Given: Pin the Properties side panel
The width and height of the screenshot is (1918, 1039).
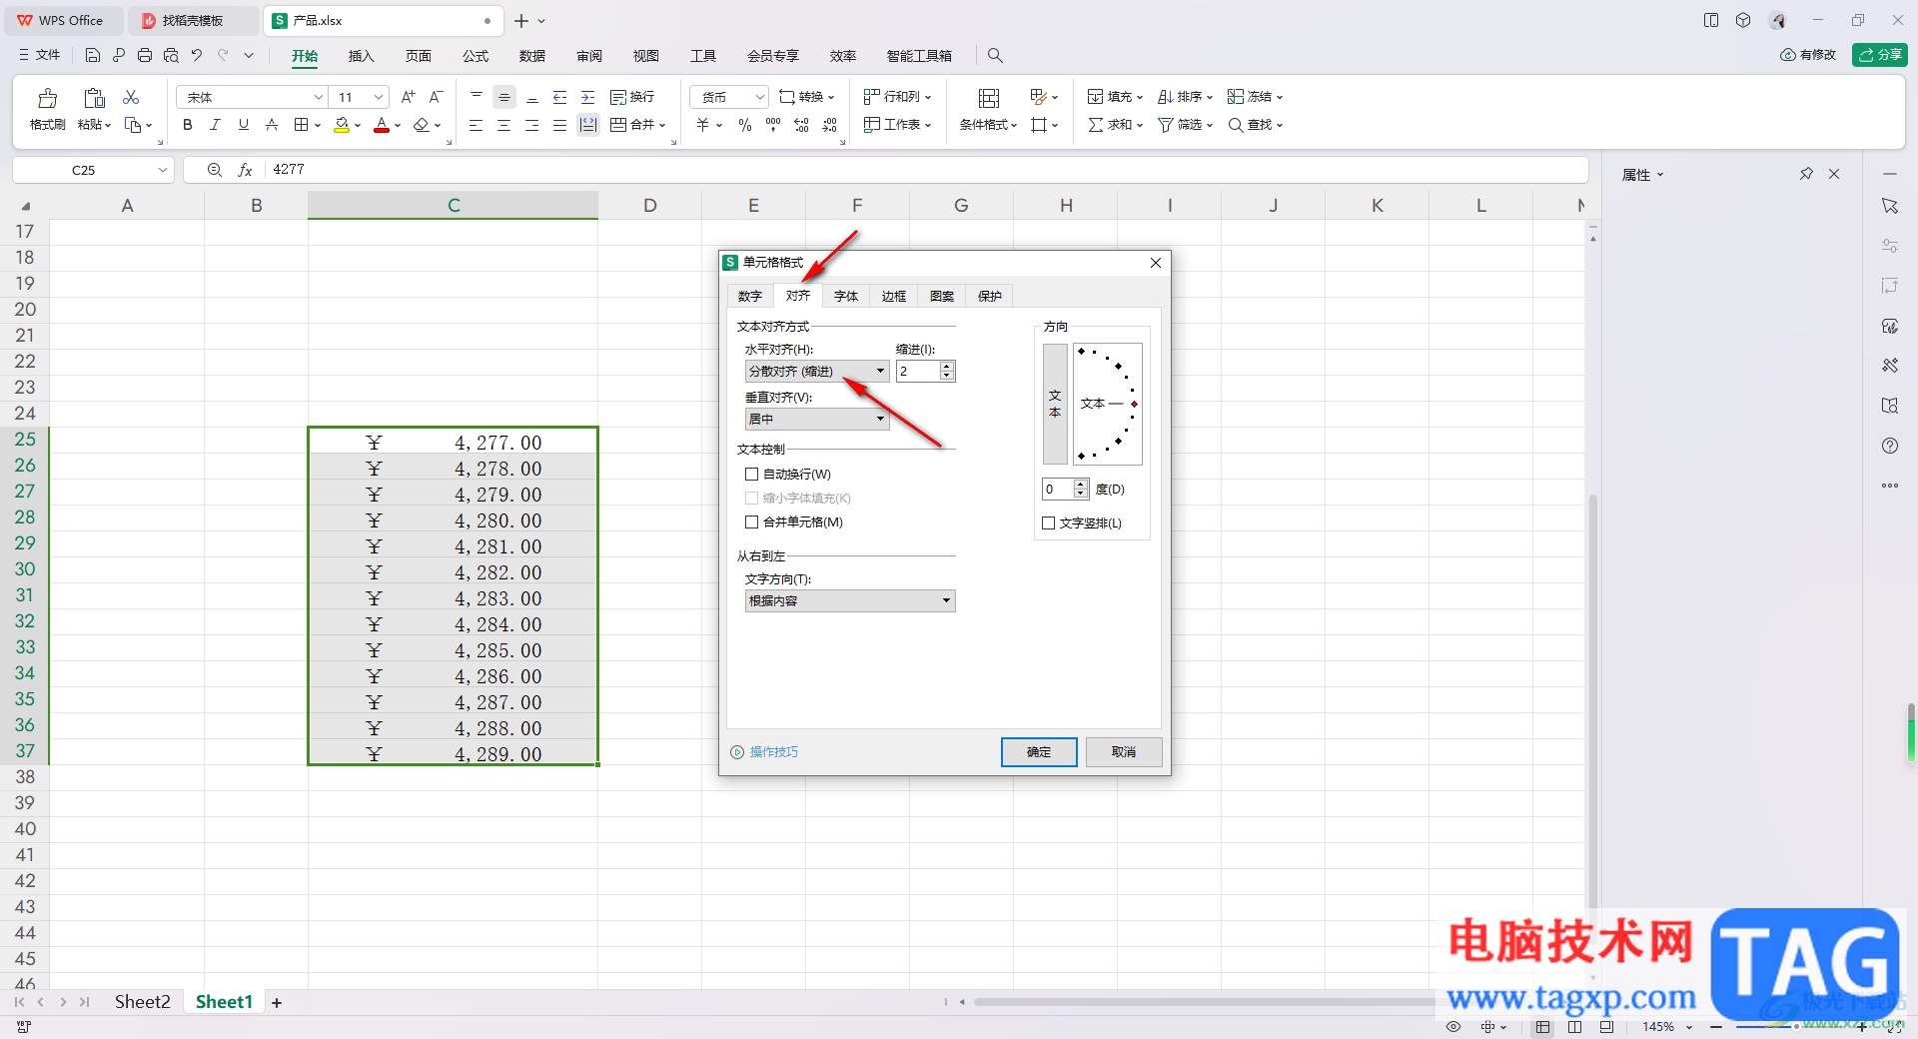Looking at the screenshot, I should 1806,174.
